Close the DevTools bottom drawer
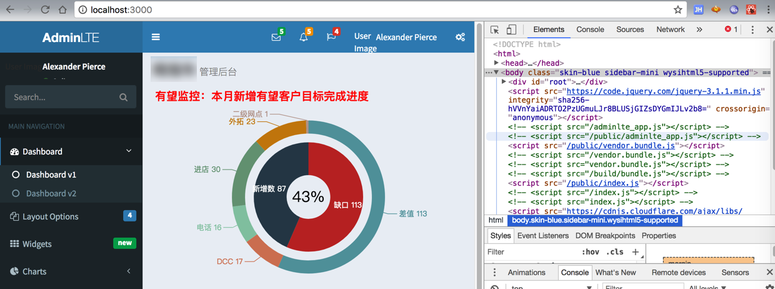Screen dimensions: 775x289 coord(769,272)
